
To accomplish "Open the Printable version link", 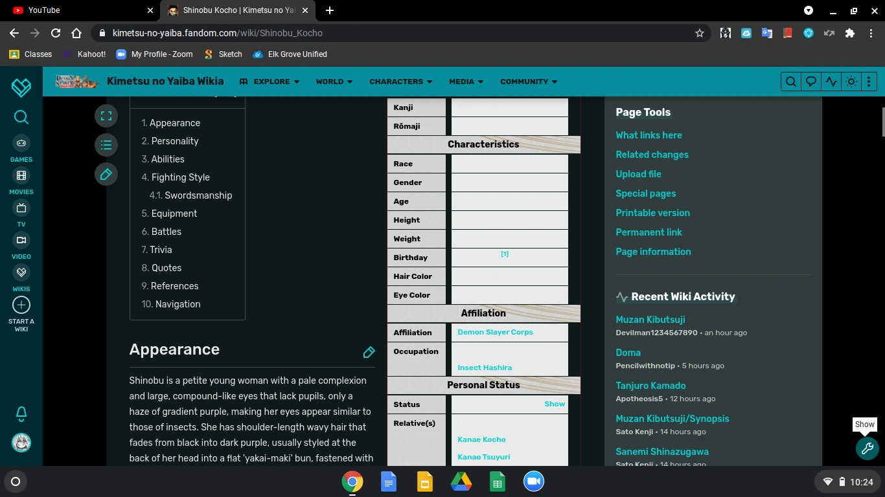I will 652,213.
